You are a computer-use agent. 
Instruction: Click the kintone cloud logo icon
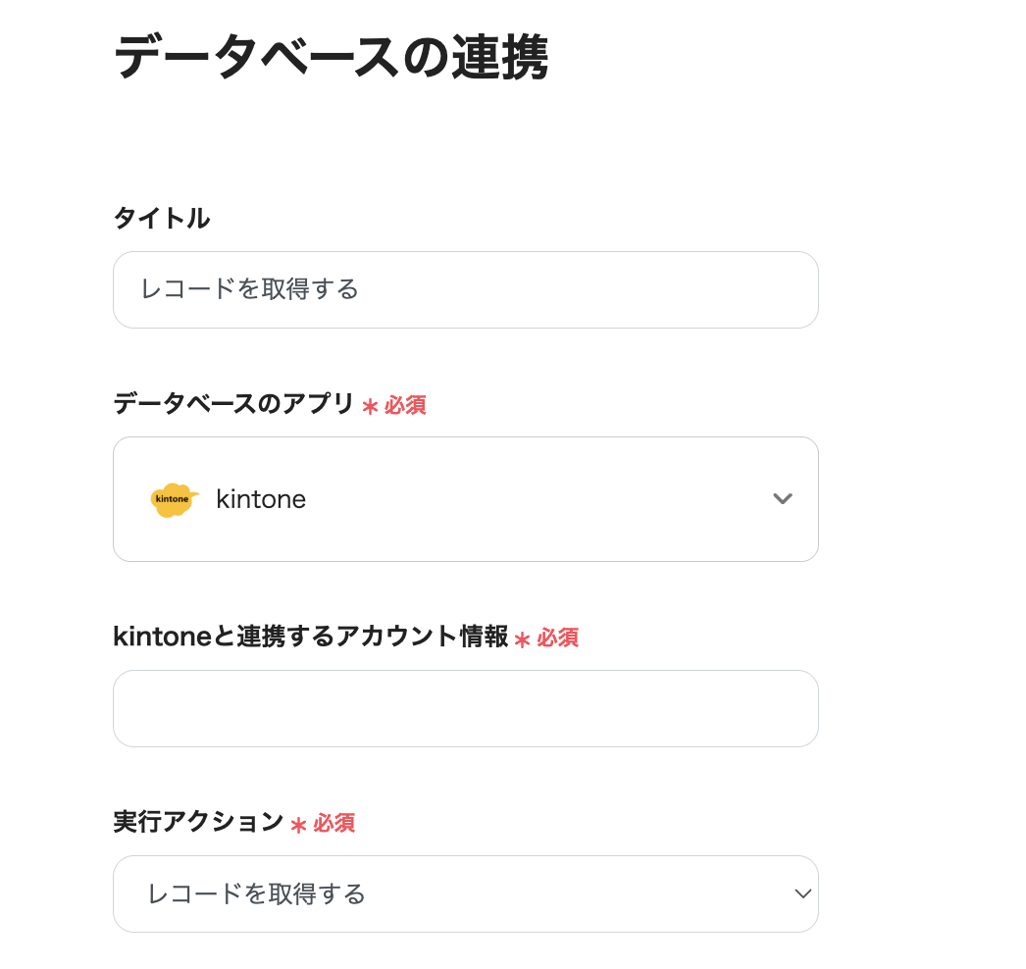175,499
